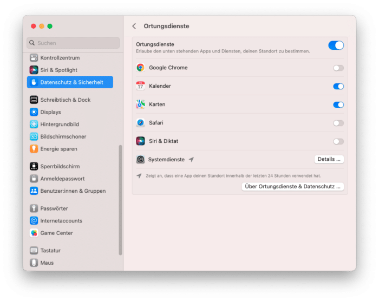
Task: Click the Bildschirmschoner icon
Action: point(34,136)
